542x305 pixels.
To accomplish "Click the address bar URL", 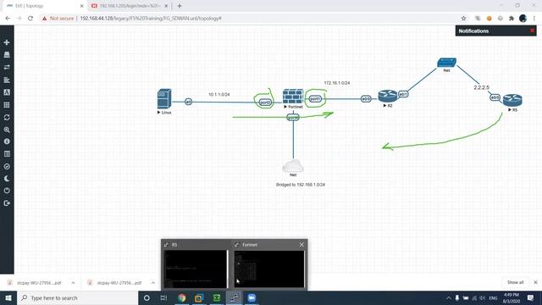I will [x=151, y=19].
